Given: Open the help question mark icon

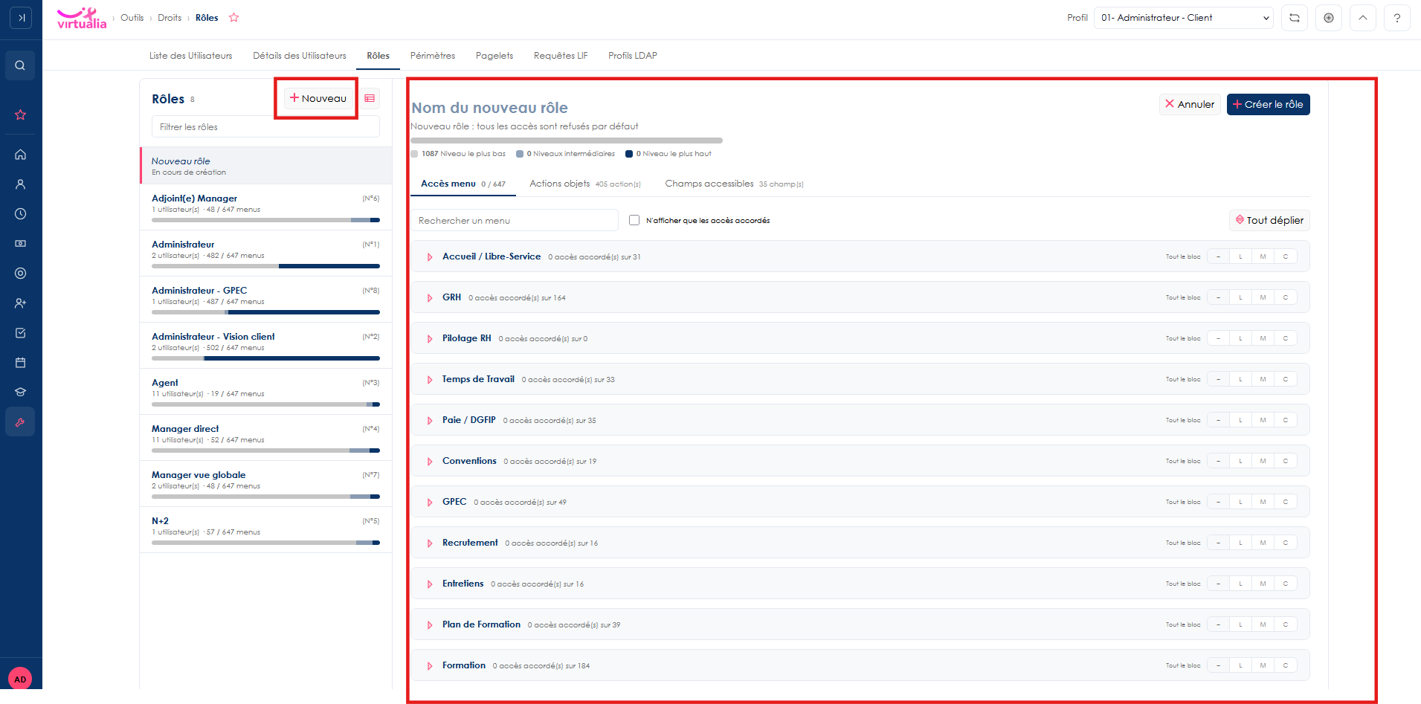Looking at the screenshot, I should (1397, 18).
